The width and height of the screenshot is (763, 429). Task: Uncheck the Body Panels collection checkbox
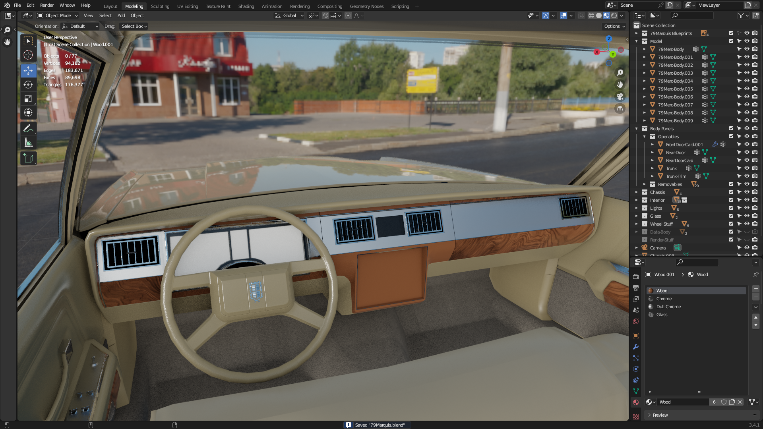(x=731, y=129)
